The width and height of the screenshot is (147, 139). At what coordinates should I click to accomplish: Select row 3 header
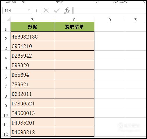[x=6, y=46]
